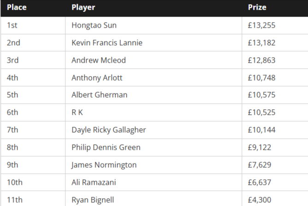The image size is (308, 206).
Task: Click the Player column header
Action: point(83,7)
